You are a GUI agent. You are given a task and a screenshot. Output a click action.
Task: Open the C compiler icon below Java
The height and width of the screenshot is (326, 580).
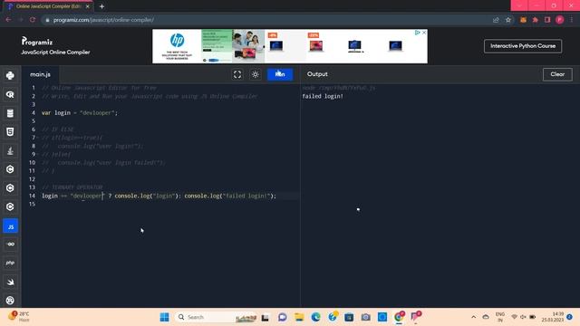click(10, 169)
